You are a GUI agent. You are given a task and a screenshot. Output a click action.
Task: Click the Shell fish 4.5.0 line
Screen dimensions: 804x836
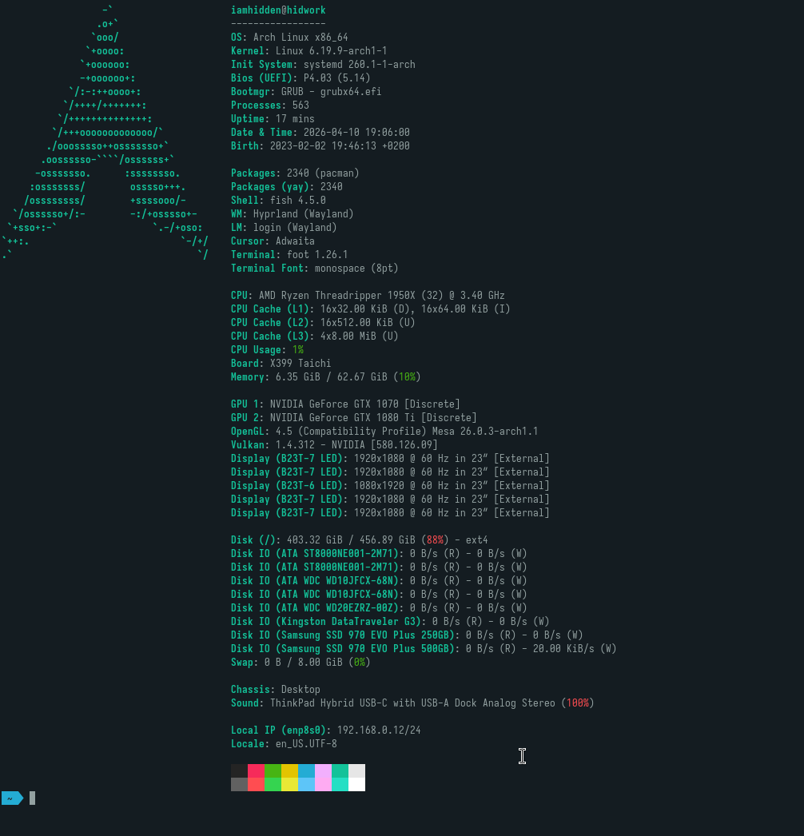[278, 201]
